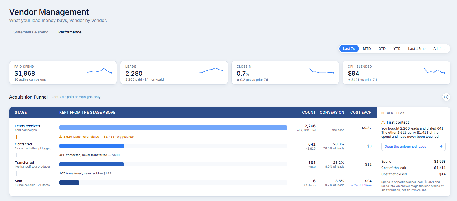Click the Vendor Management title
457x201 pixels.
49,12
